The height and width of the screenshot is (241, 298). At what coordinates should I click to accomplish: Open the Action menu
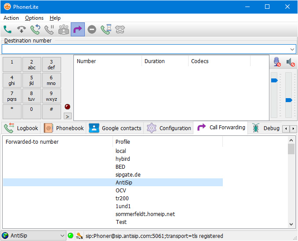point(11,18)
